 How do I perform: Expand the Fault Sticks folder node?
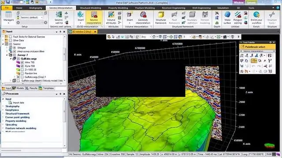pyautogui.click(x=3, y=37)
